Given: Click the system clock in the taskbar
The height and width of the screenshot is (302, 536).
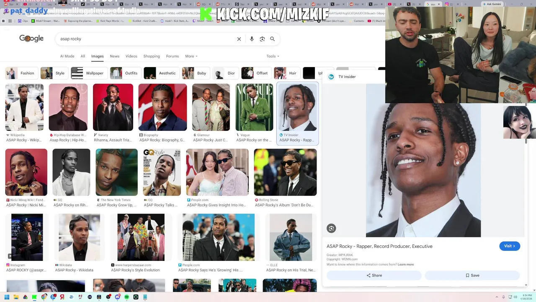Looking at the screenshot, I should pos(526,297).
